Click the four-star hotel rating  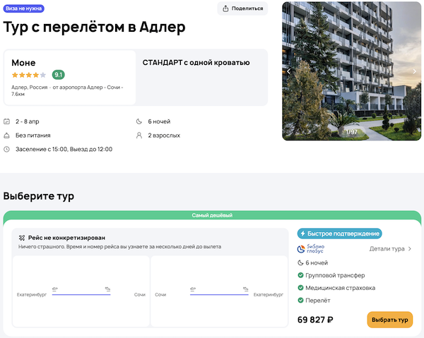click(x=28, y=75)
